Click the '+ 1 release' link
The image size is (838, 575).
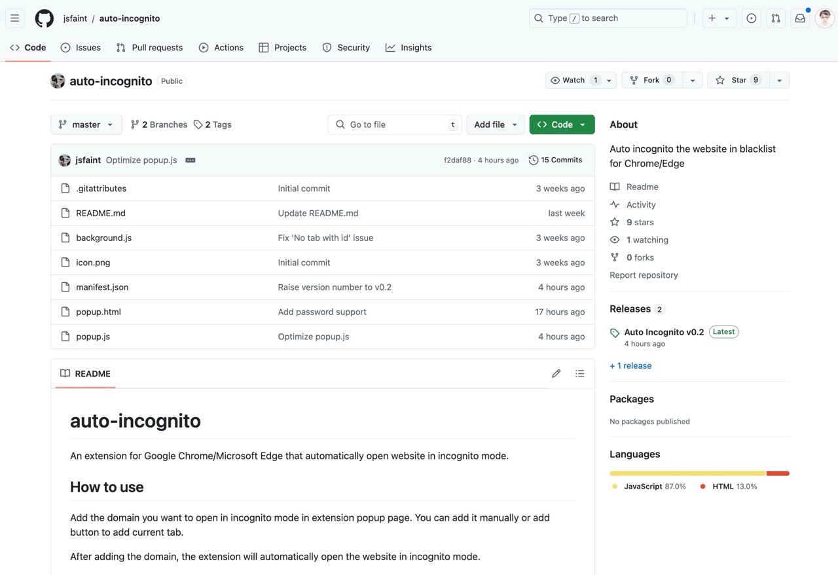pyautogui.click(x=630, y=365)
